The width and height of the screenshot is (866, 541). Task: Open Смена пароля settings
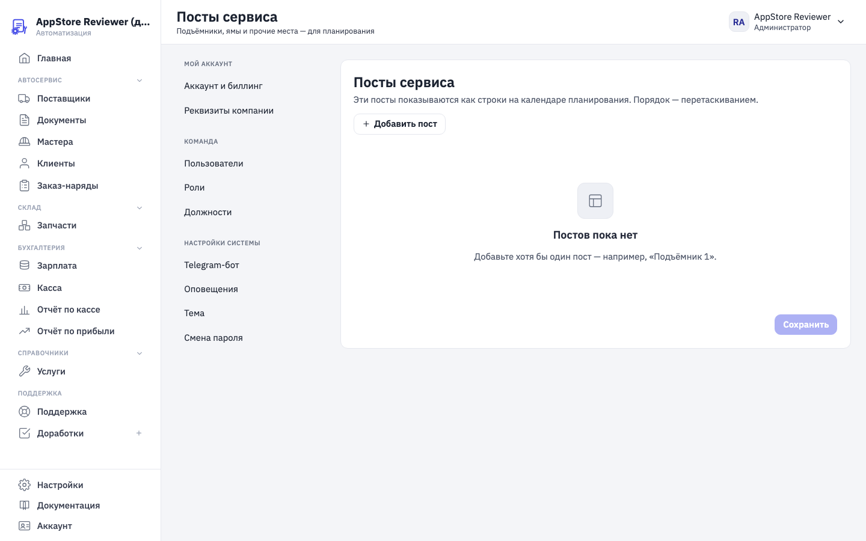(x=213, y=338)
